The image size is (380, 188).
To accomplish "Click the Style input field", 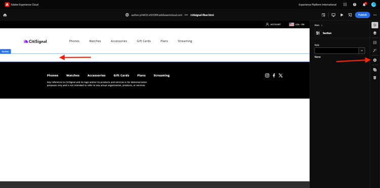I will pyautogui.click(x=336, y=50).
